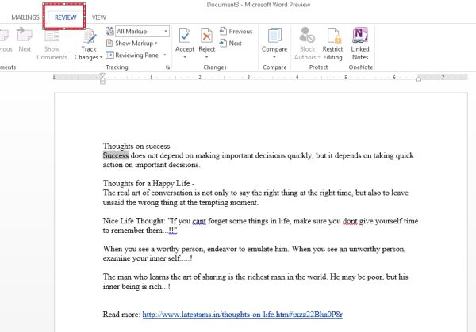Click Next comment button in Comments group

pos(25,40)
